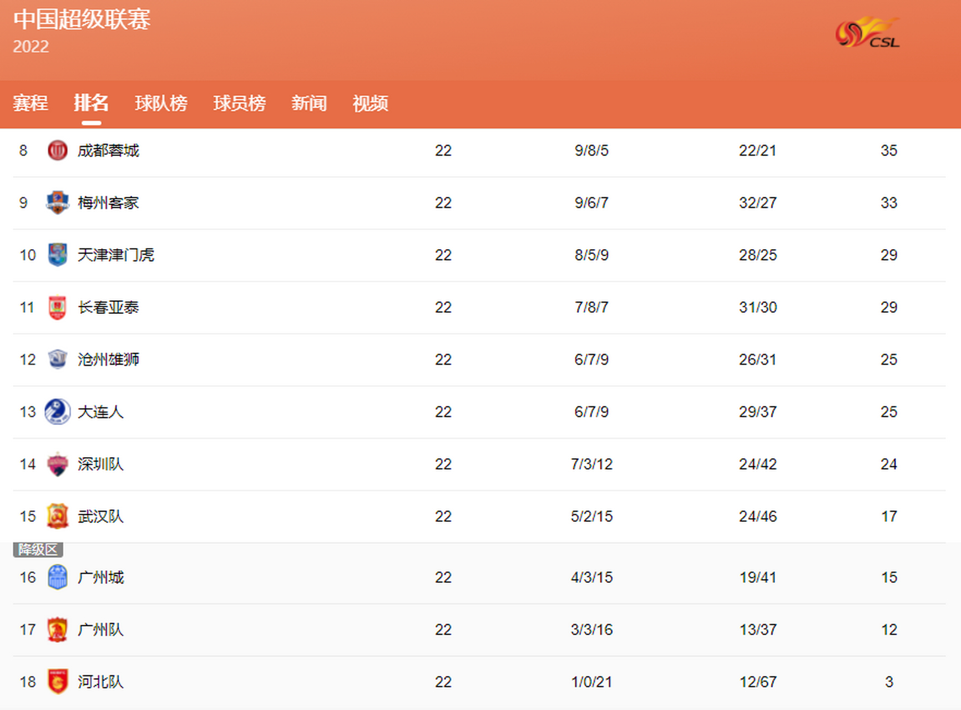Image resolution: width=961 pixels, height=710 pixels.
Task: Click the 广州城 blue crest icon
Action: [57, 577]
